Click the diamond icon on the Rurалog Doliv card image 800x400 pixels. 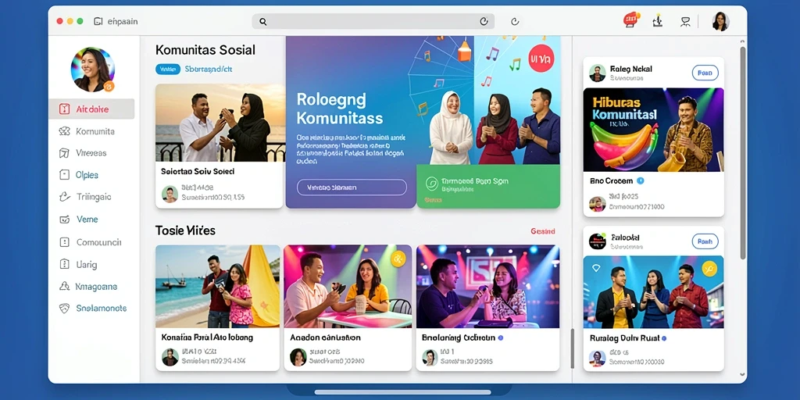(596, 268)
